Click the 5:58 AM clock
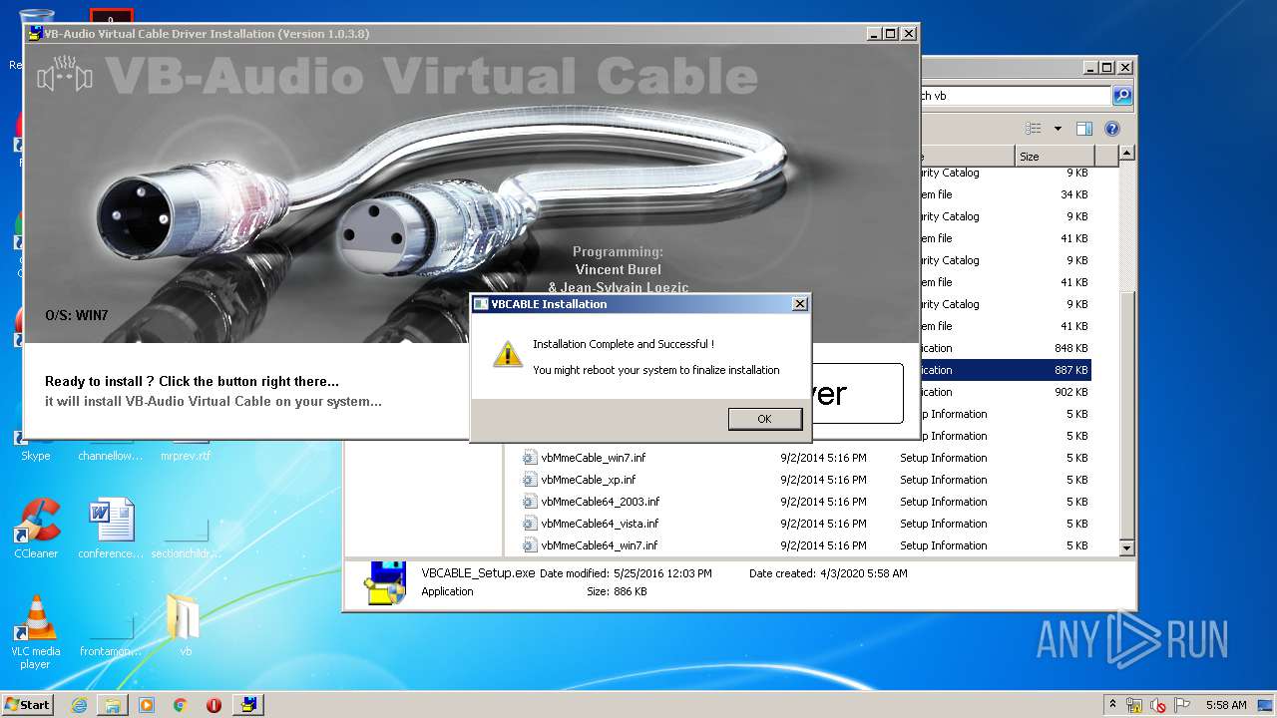1277x718 pixels. click(x=1226, y=705)
